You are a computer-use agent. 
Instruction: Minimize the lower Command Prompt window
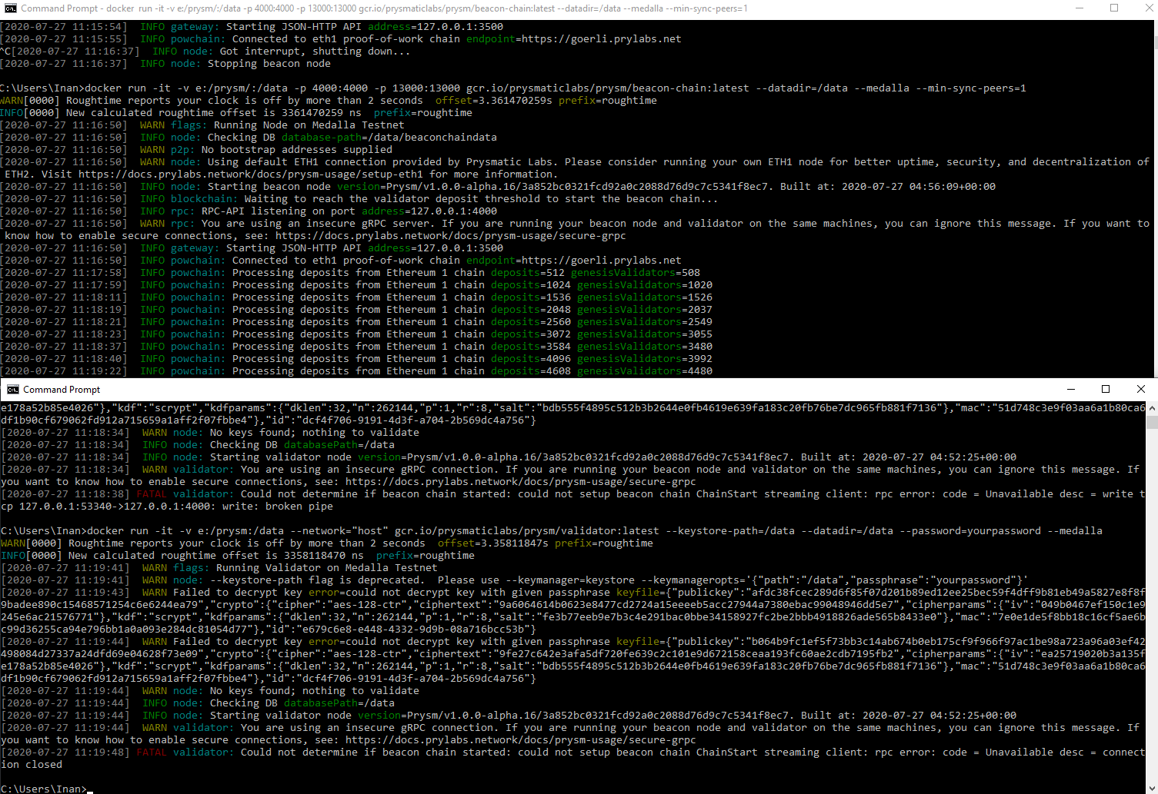1070,389
